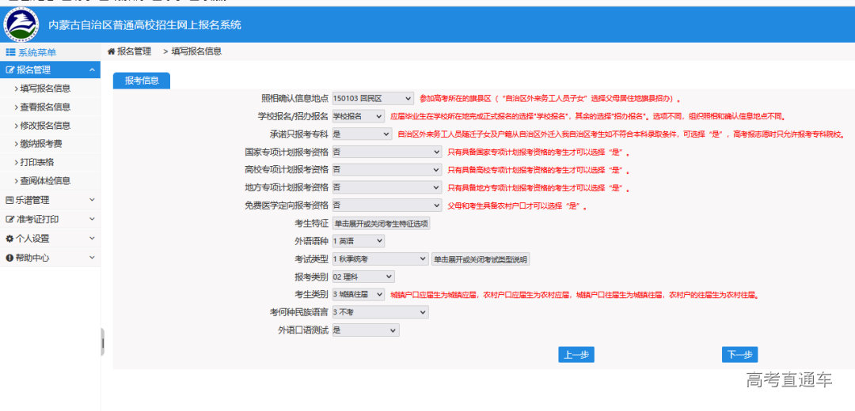
Task: Open 考生类别 dropdown showing 3 城镇往届
Action: (x=358, y=294)
